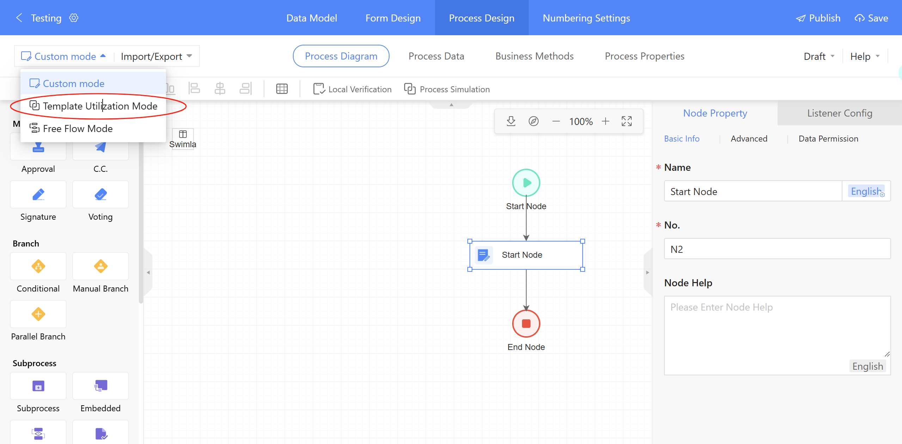
Task: Expand the Draft status dropdown
Action: (818, 56)
